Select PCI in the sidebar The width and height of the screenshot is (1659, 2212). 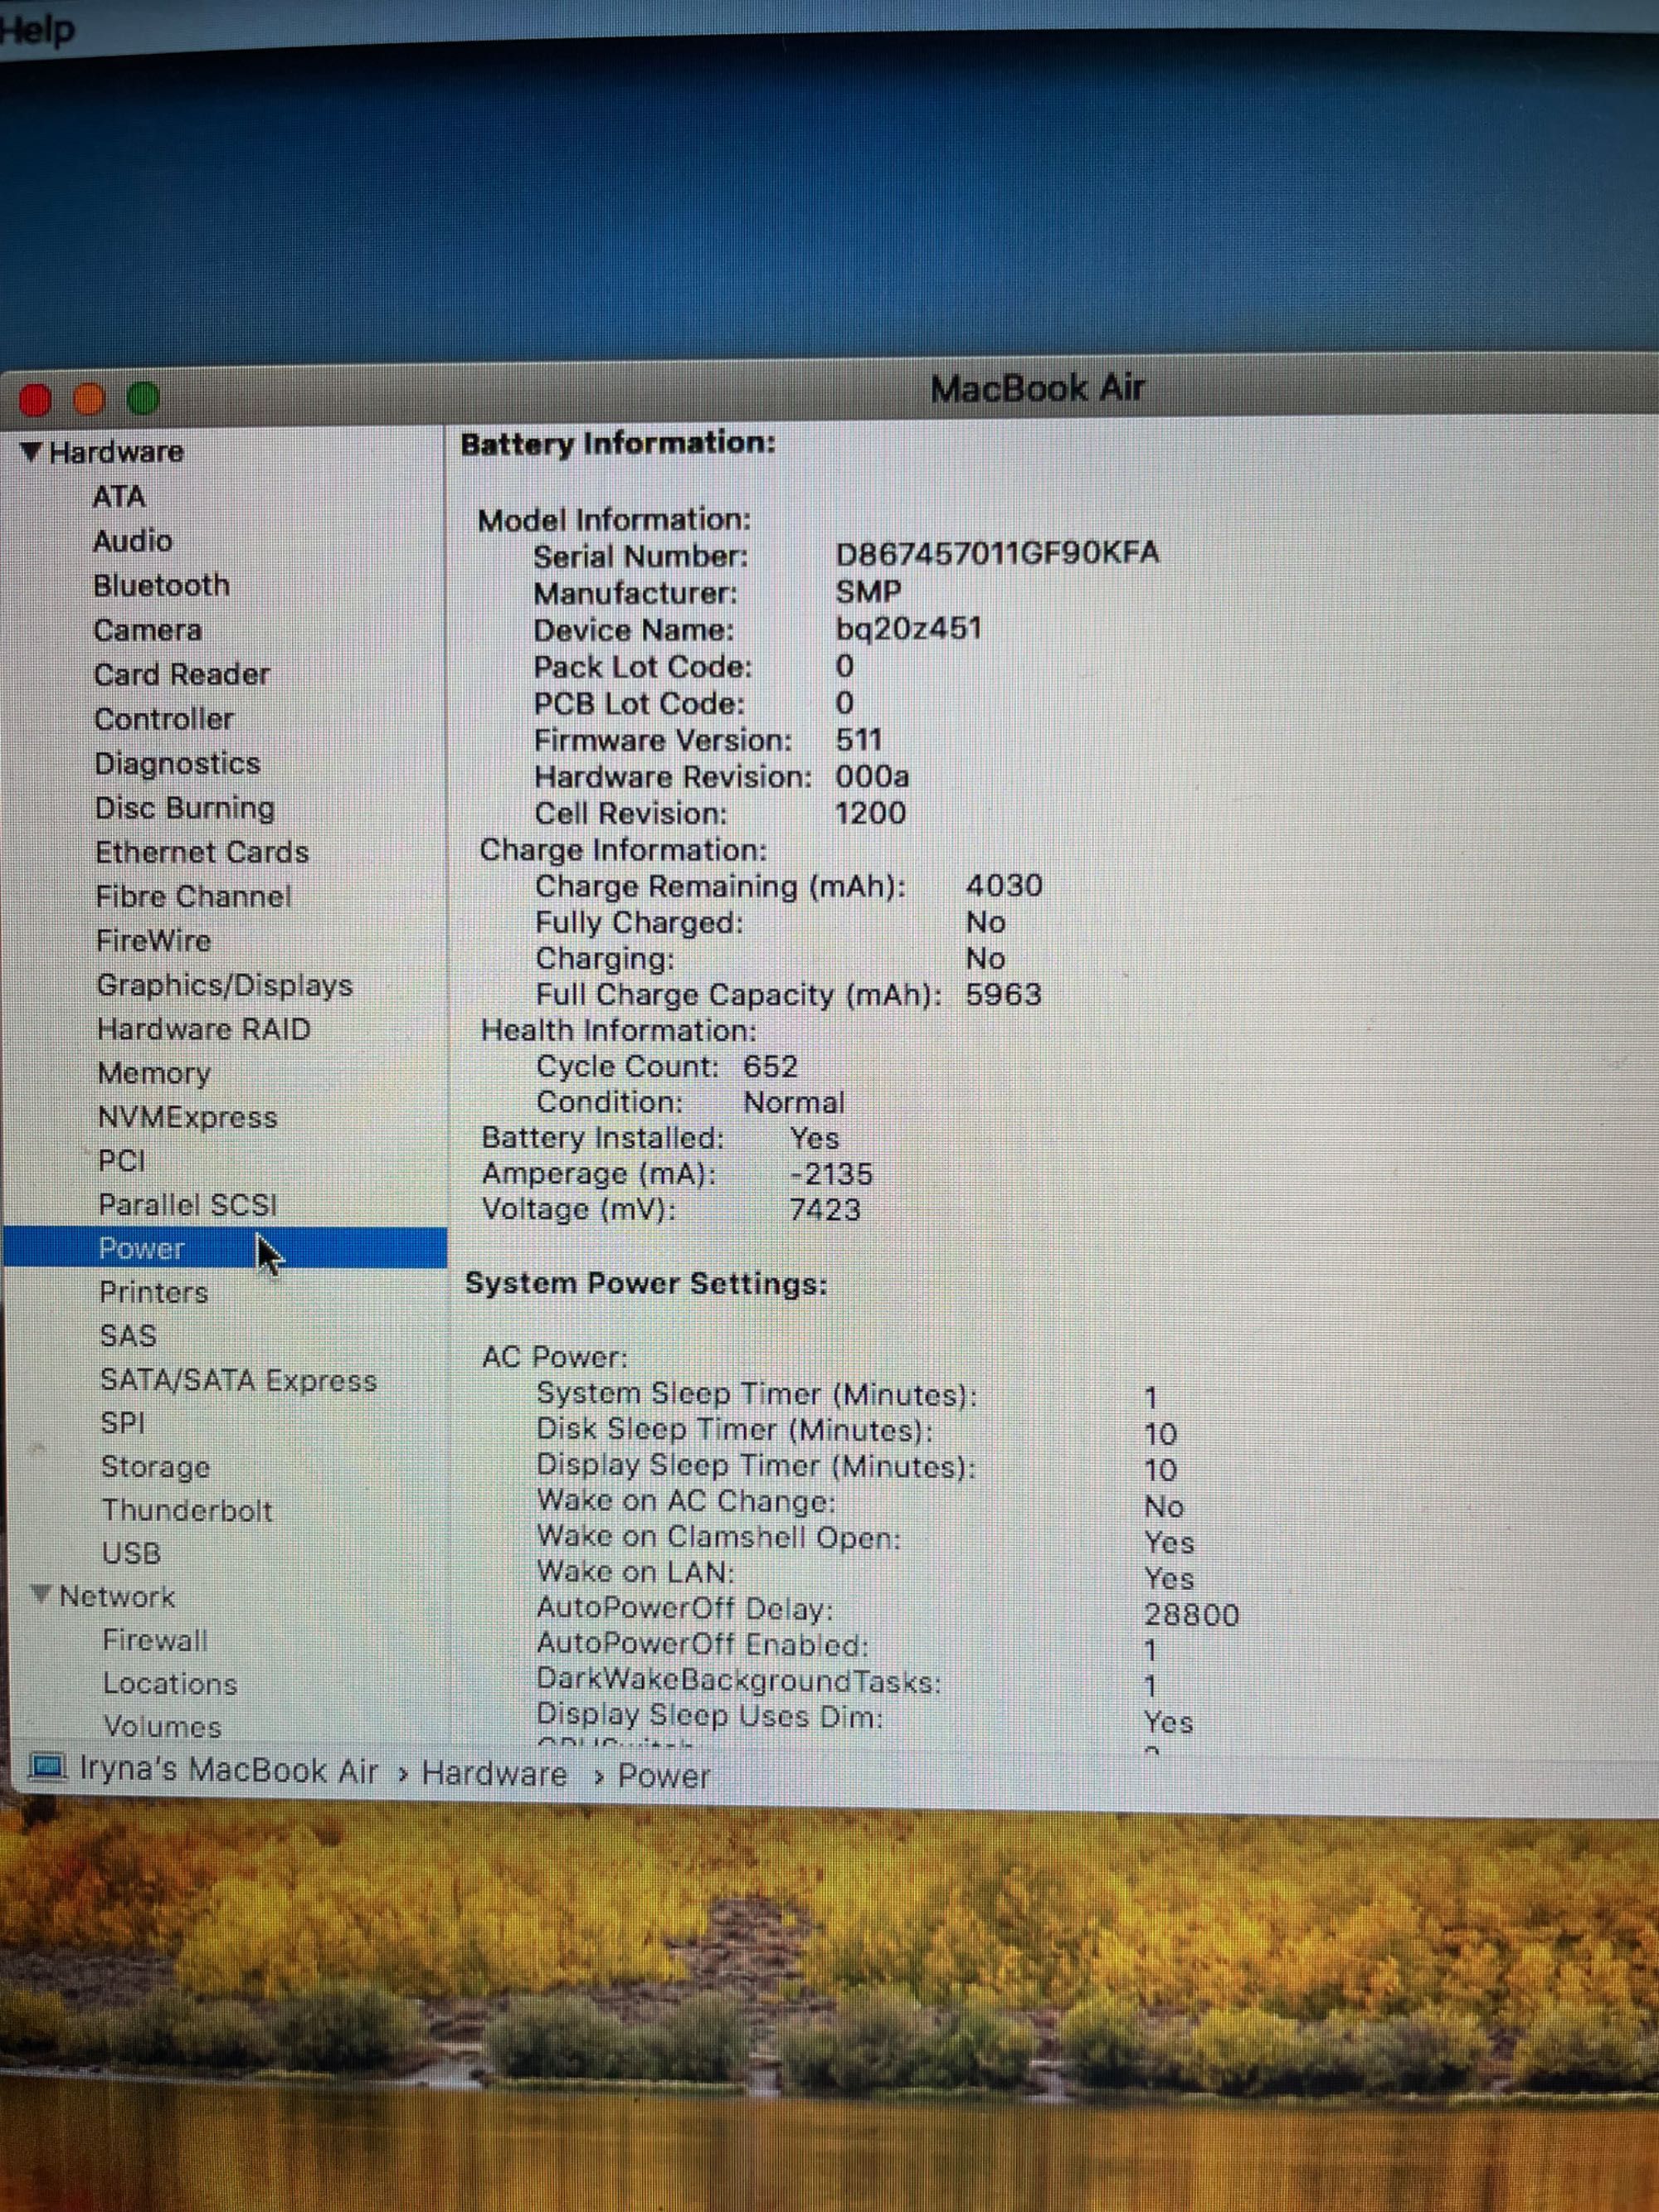(122, 1161)
